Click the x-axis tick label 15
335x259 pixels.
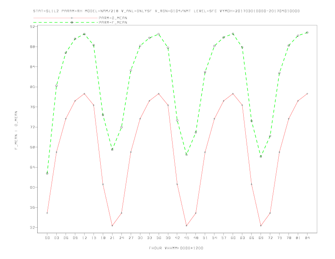pyautogui.click(x=93, y=238)
